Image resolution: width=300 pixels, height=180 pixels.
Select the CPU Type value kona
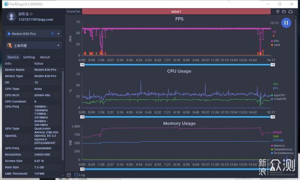click(38, 89)
